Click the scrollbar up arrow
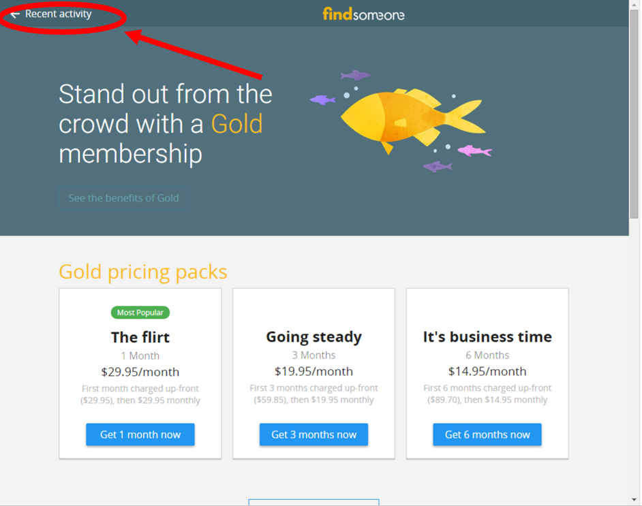 (x=635, y=5)
